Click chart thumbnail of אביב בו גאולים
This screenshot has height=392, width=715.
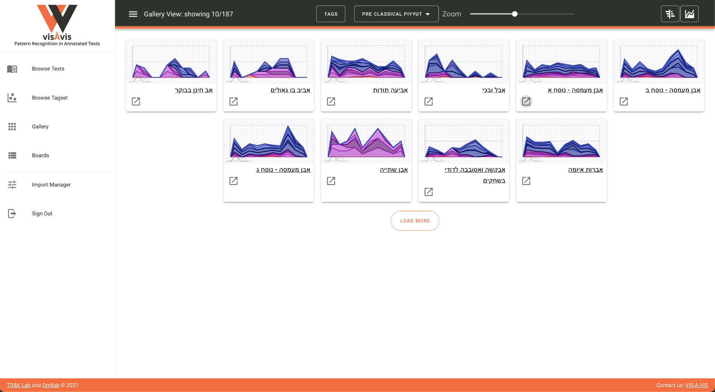click(x=268, y=61)
